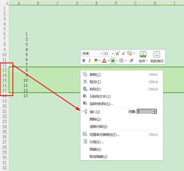The image size is (184, 171).
Task: Click cell containing value 1
Action: click(x=19, y=34)
